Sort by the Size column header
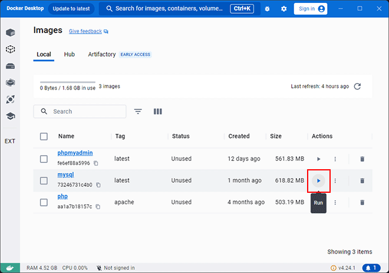 point(276,136)
